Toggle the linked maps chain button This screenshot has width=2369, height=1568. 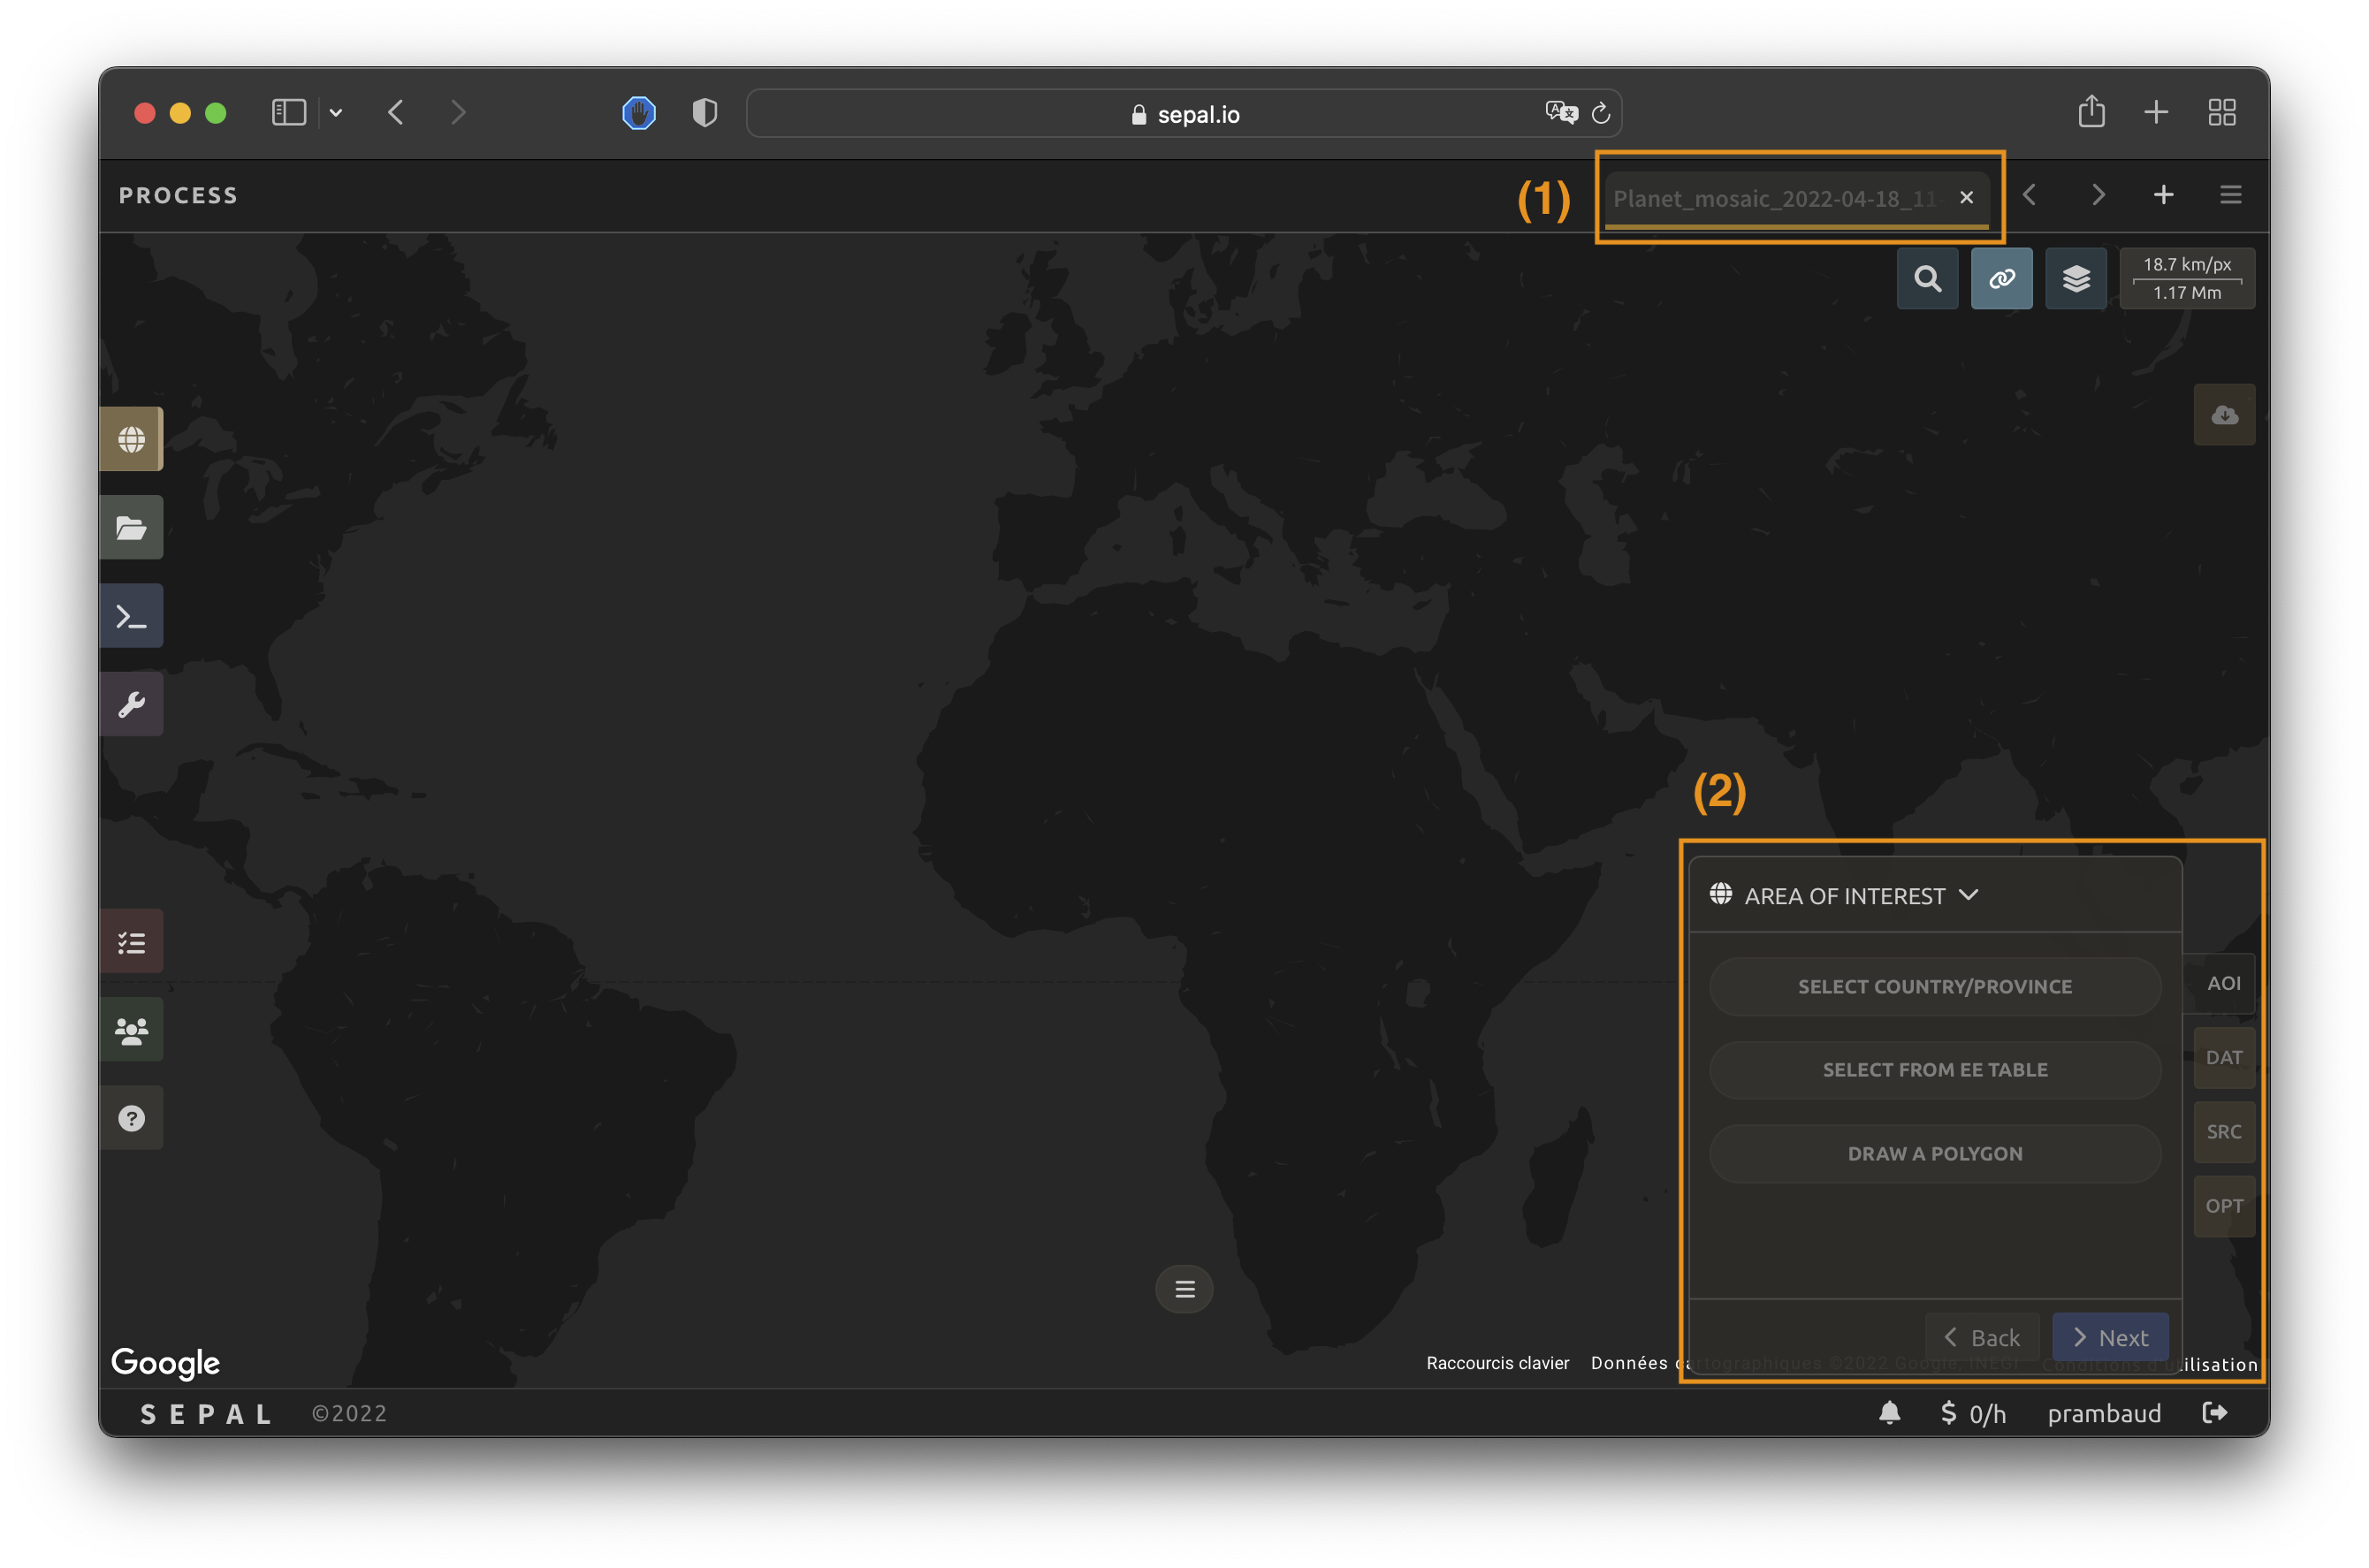(x=2001, y=279)
